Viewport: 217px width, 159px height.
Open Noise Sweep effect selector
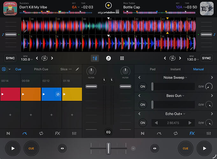(x=175, y=77)
